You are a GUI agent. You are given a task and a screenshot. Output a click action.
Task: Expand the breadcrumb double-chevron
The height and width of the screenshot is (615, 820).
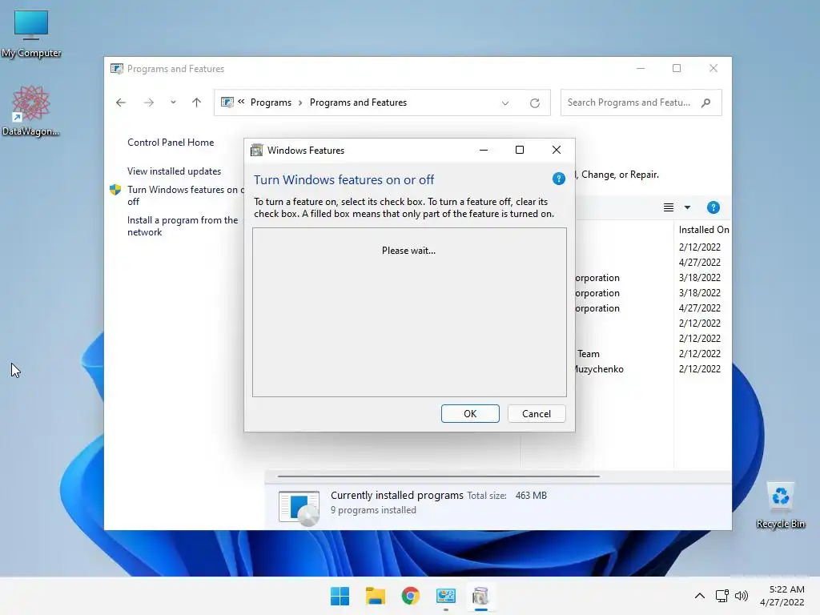(x=241, y=102)
